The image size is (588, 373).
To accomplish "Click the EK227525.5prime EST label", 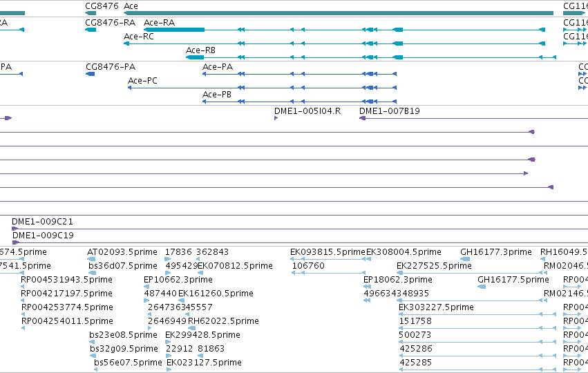I will (434, 266).
